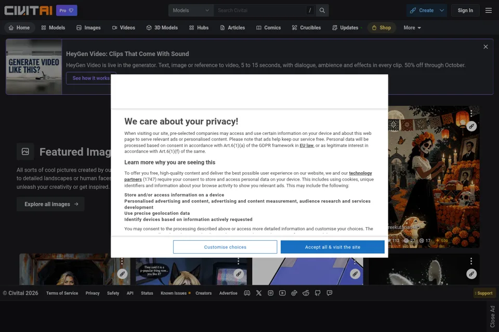Open three-dot menu on comic cat-ears card
This screenshot has height=332, width=499.
click(239, 261)
